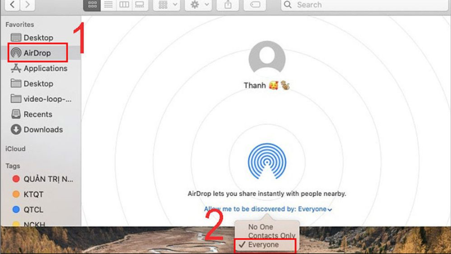Click the AirDrop sidebar icon
Screen dimensions: 451x254
tap(16, 53)
